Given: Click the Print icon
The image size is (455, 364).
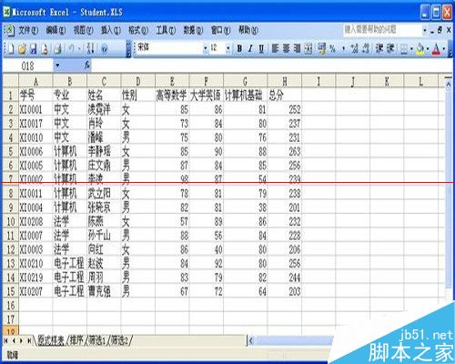Looking at the screenshot, I should pos(57,48).
